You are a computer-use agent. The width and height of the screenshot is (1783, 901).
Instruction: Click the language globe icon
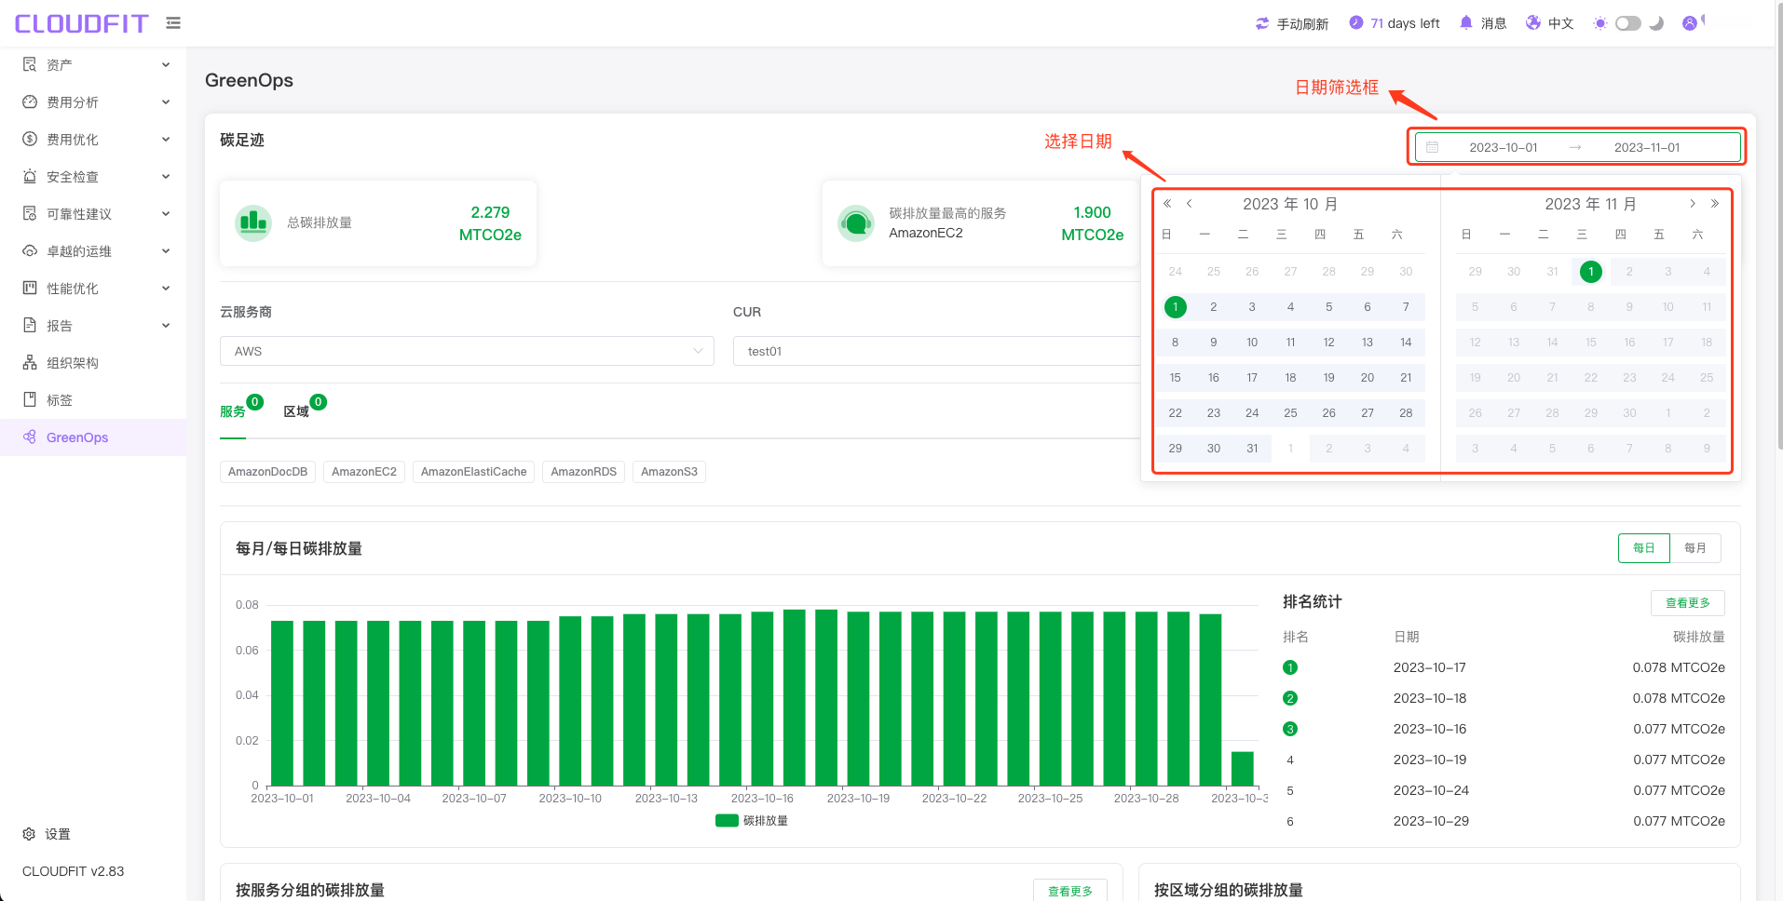1533,22
